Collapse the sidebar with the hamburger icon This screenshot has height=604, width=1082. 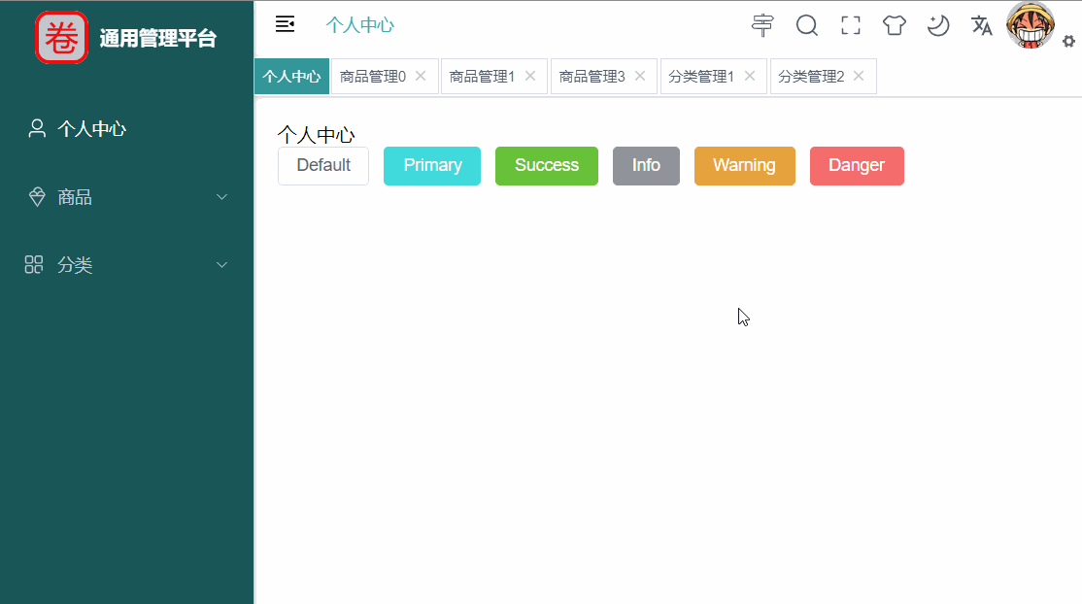pyautogui.click(x=285, y=23)
